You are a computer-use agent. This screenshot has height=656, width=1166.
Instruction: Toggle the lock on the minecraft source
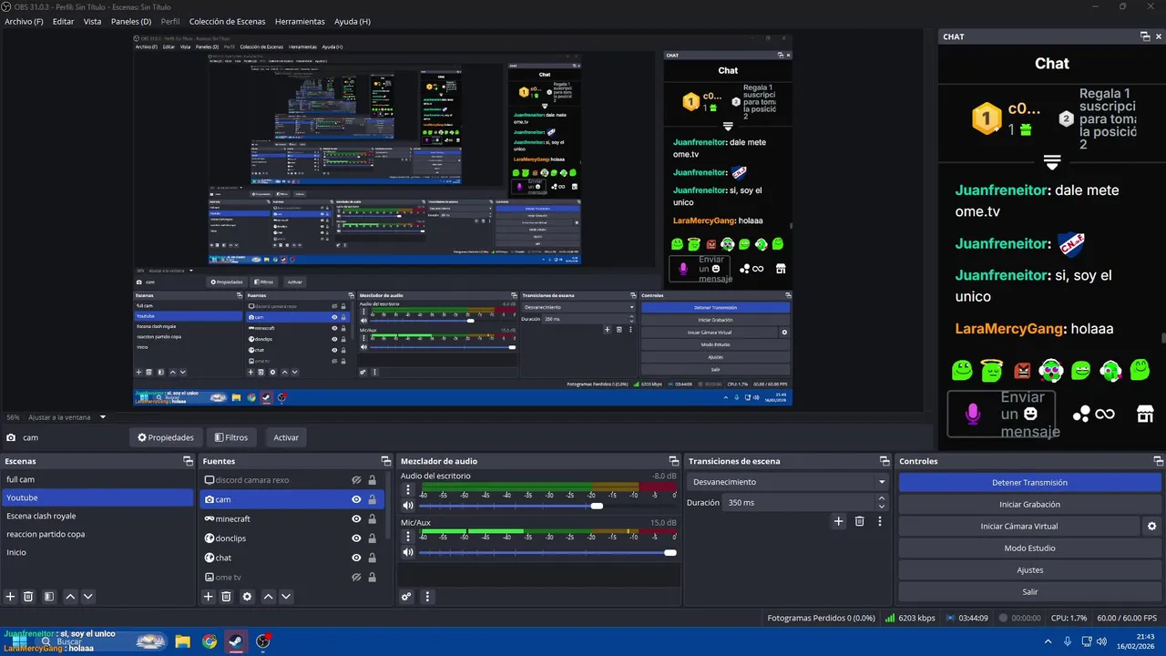(x=372, y=518)
